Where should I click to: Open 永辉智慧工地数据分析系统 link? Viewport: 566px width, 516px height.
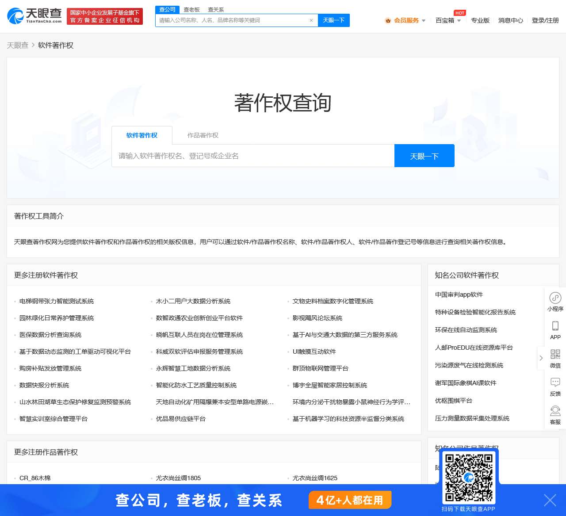(193, 368)
